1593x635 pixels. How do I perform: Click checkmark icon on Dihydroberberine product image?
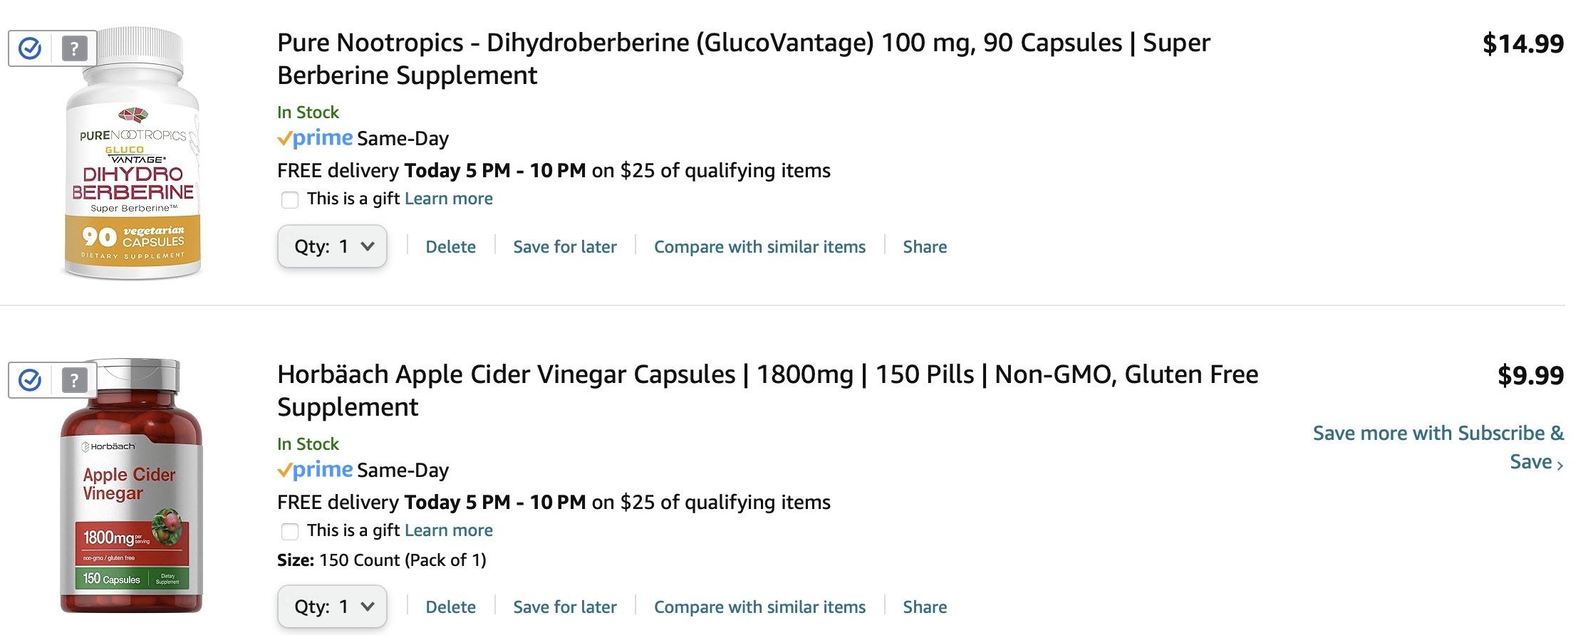point(30,48)
